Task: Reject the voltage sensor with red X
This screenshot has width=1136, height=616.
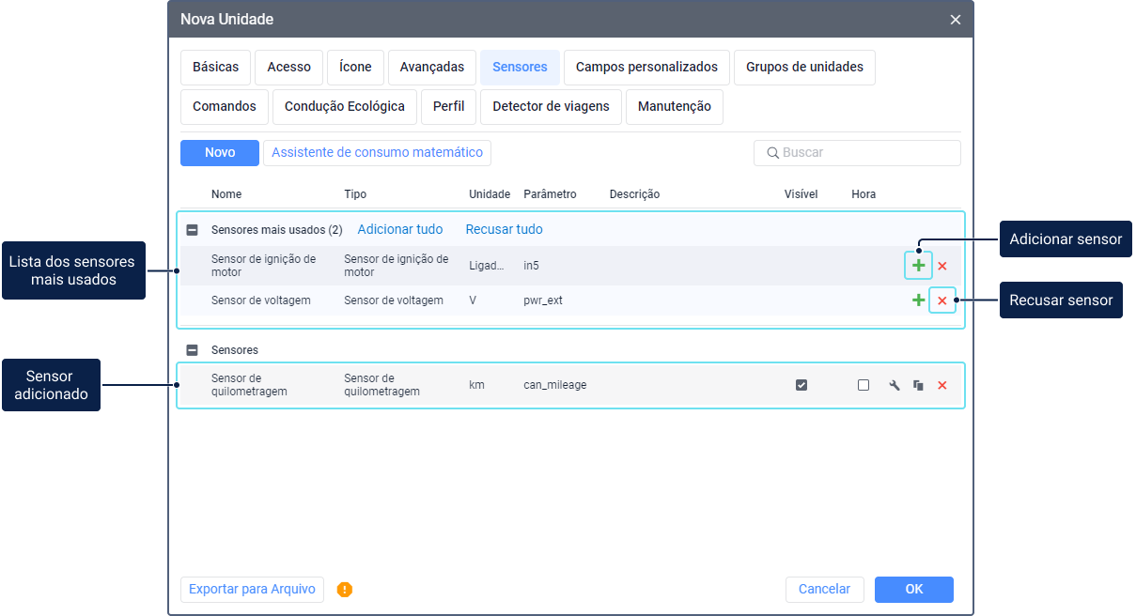Action: tap(942, 300)
